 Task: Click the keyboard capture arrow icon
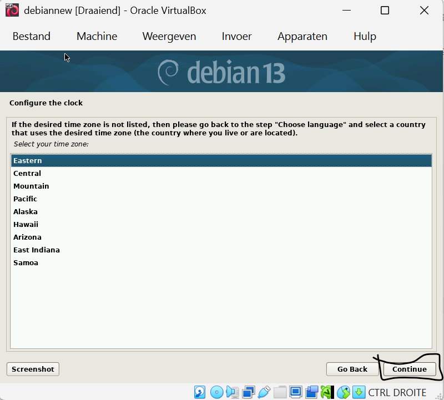point(359,392)
